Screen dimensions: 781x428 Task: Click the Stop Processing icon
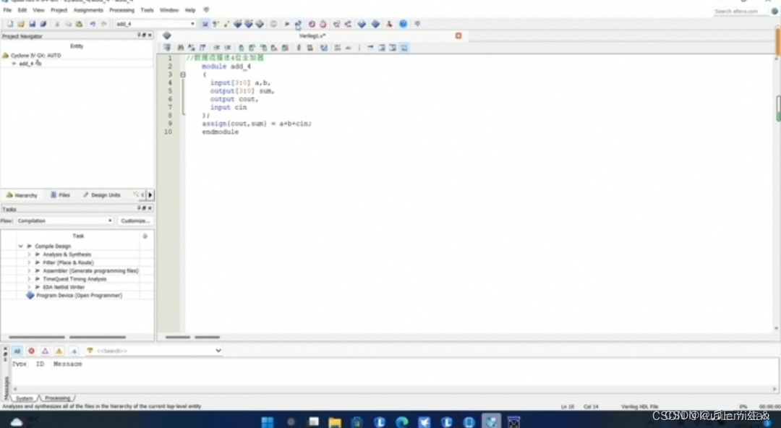point(273,24)
